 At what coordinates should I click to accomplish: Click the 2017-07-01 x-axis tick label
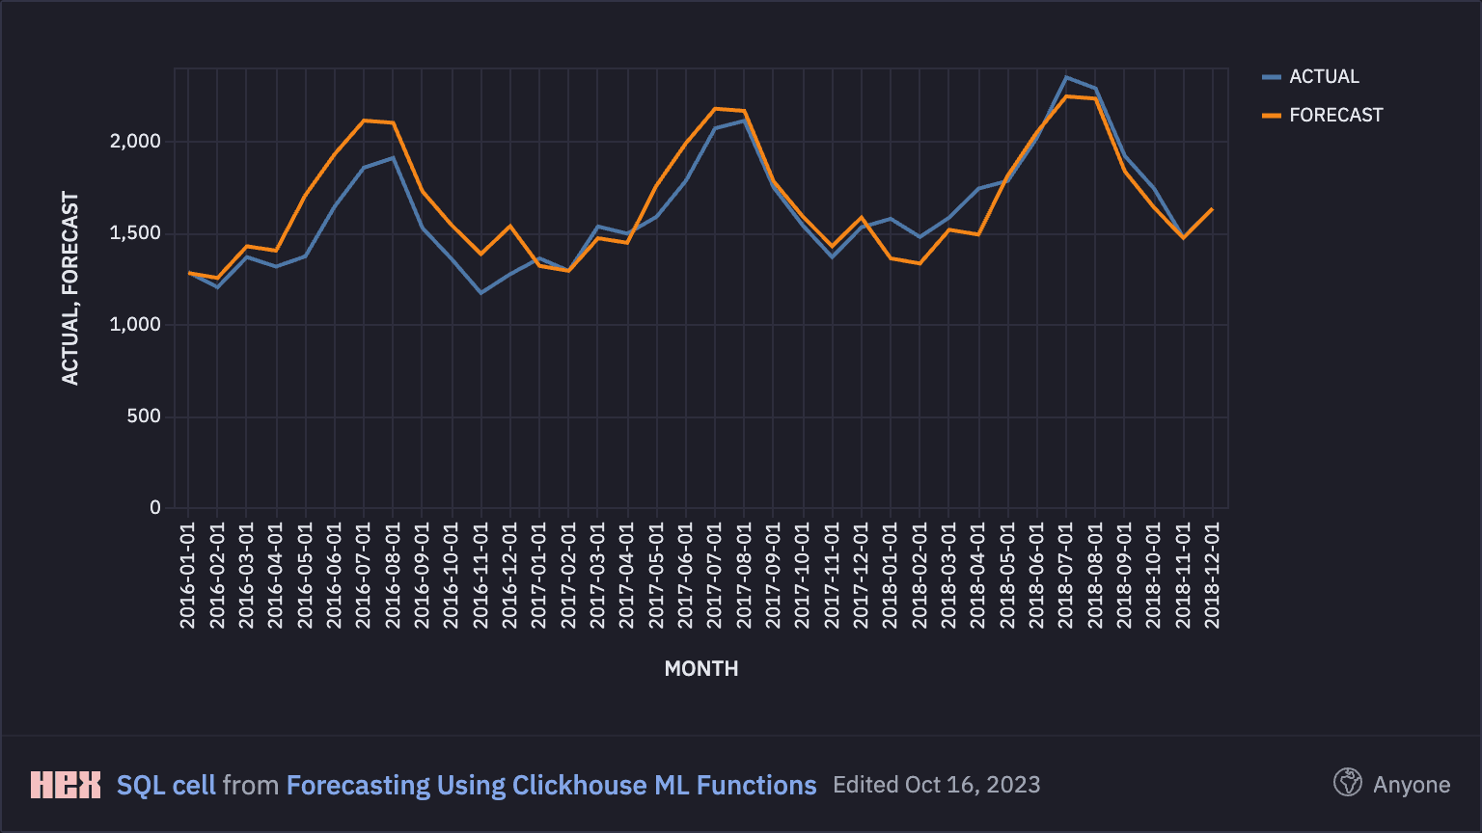pyautogui.click(x=715, y=576)
